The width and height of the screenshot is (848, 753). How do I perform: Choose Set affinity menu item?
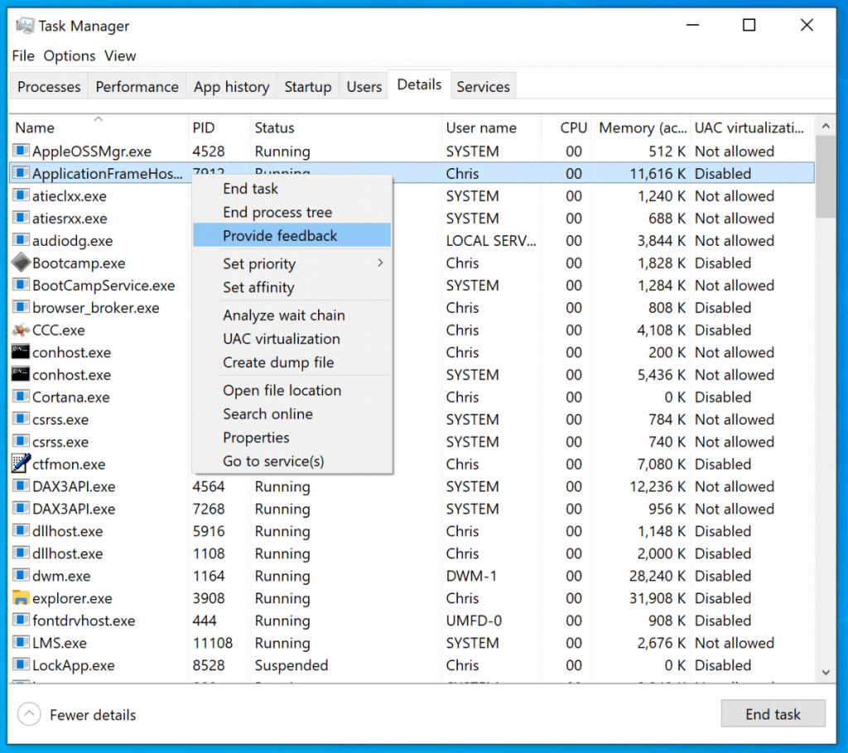[291, 287]
